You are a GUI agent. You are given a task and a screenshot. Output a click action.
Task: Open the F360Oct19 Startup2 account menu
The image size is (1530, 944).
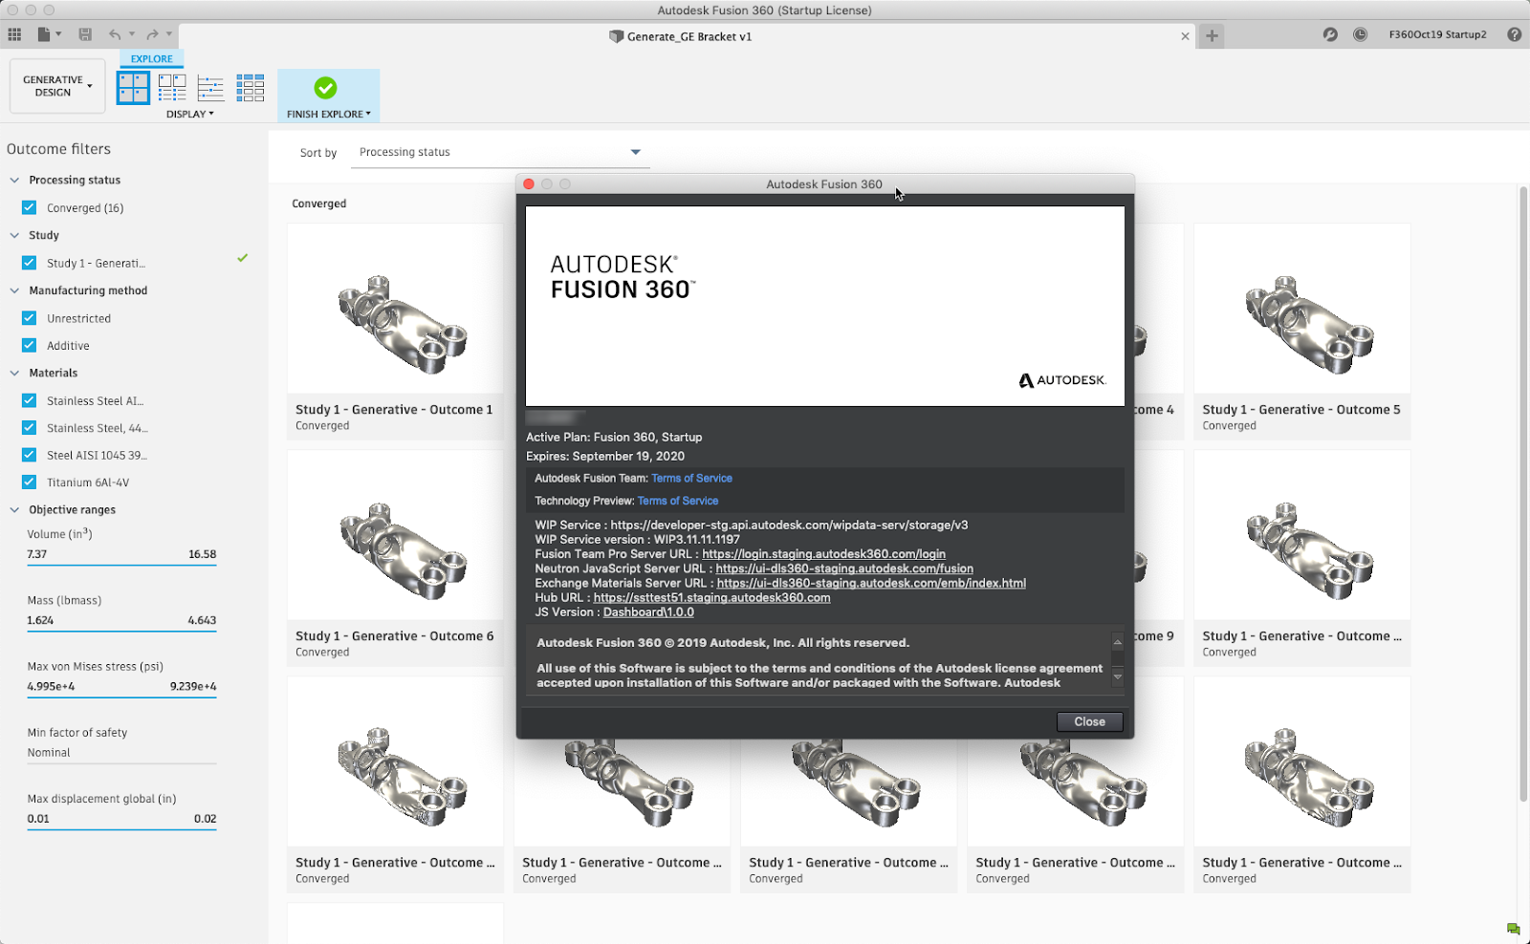[x=1437, y=34]
